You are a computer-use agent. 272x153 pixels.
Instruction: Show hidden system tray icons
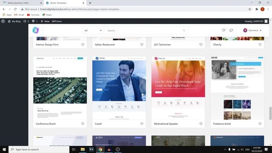point(225,149)
